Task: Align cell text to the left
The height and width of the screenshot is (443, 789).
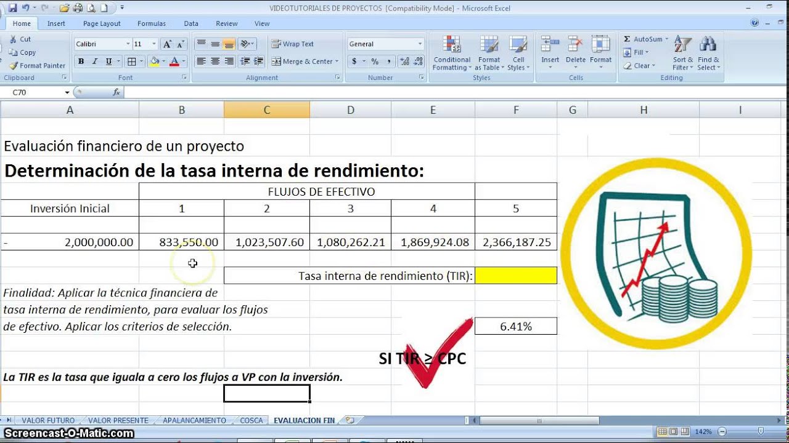Action: click(201, 62)
